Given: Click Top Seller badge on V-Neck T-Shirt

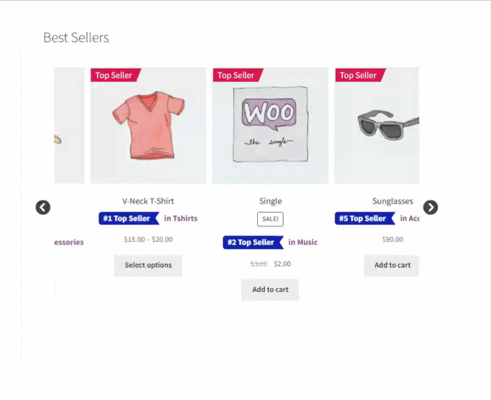Looking at the screenshot, I should click(x=115, y=75).
